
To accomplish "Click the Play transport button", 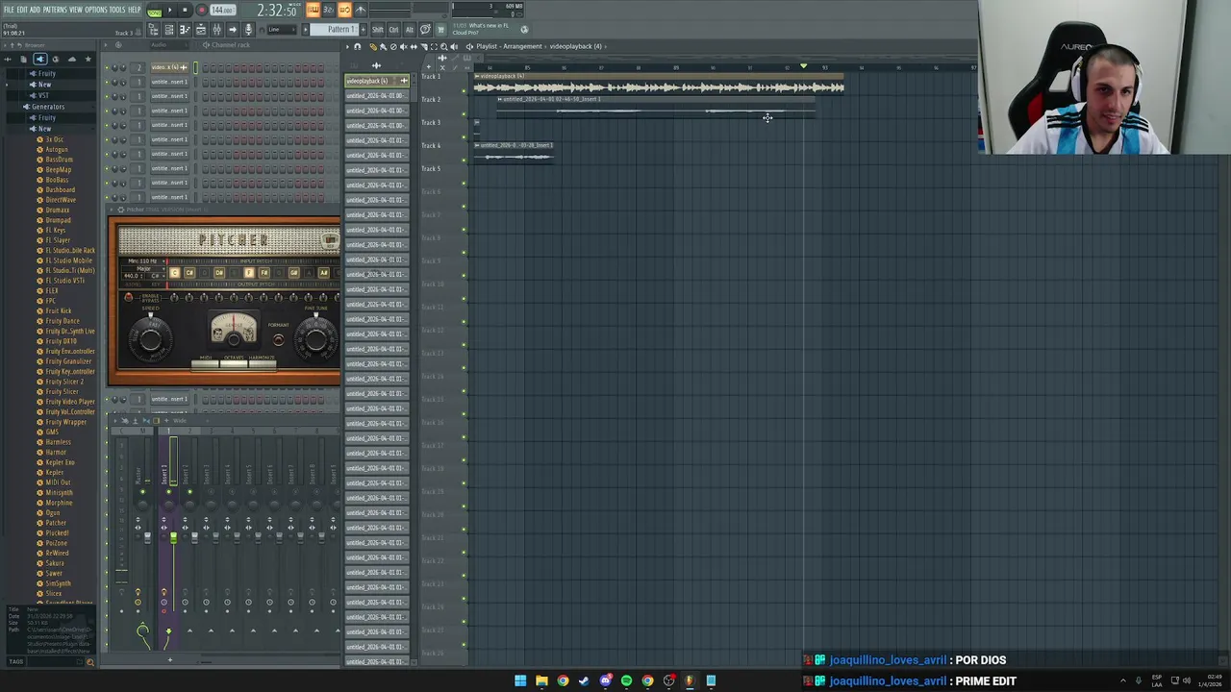I will click(x=170, y=11).
